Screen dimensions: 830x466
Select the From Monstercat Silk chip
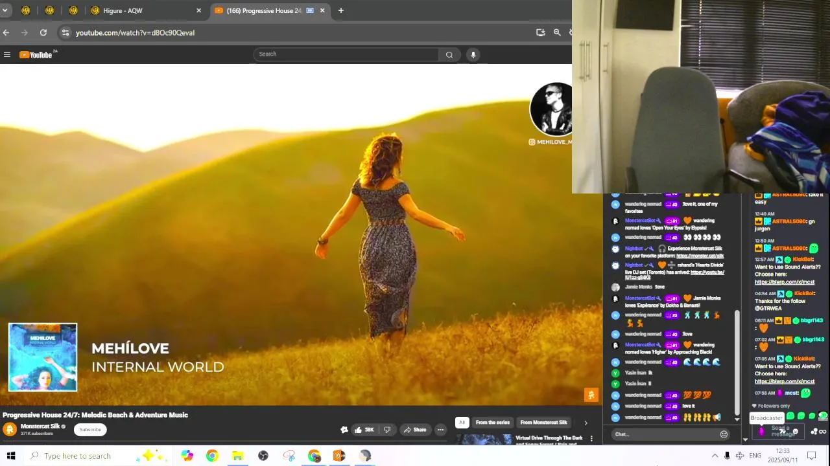[543, 423]
